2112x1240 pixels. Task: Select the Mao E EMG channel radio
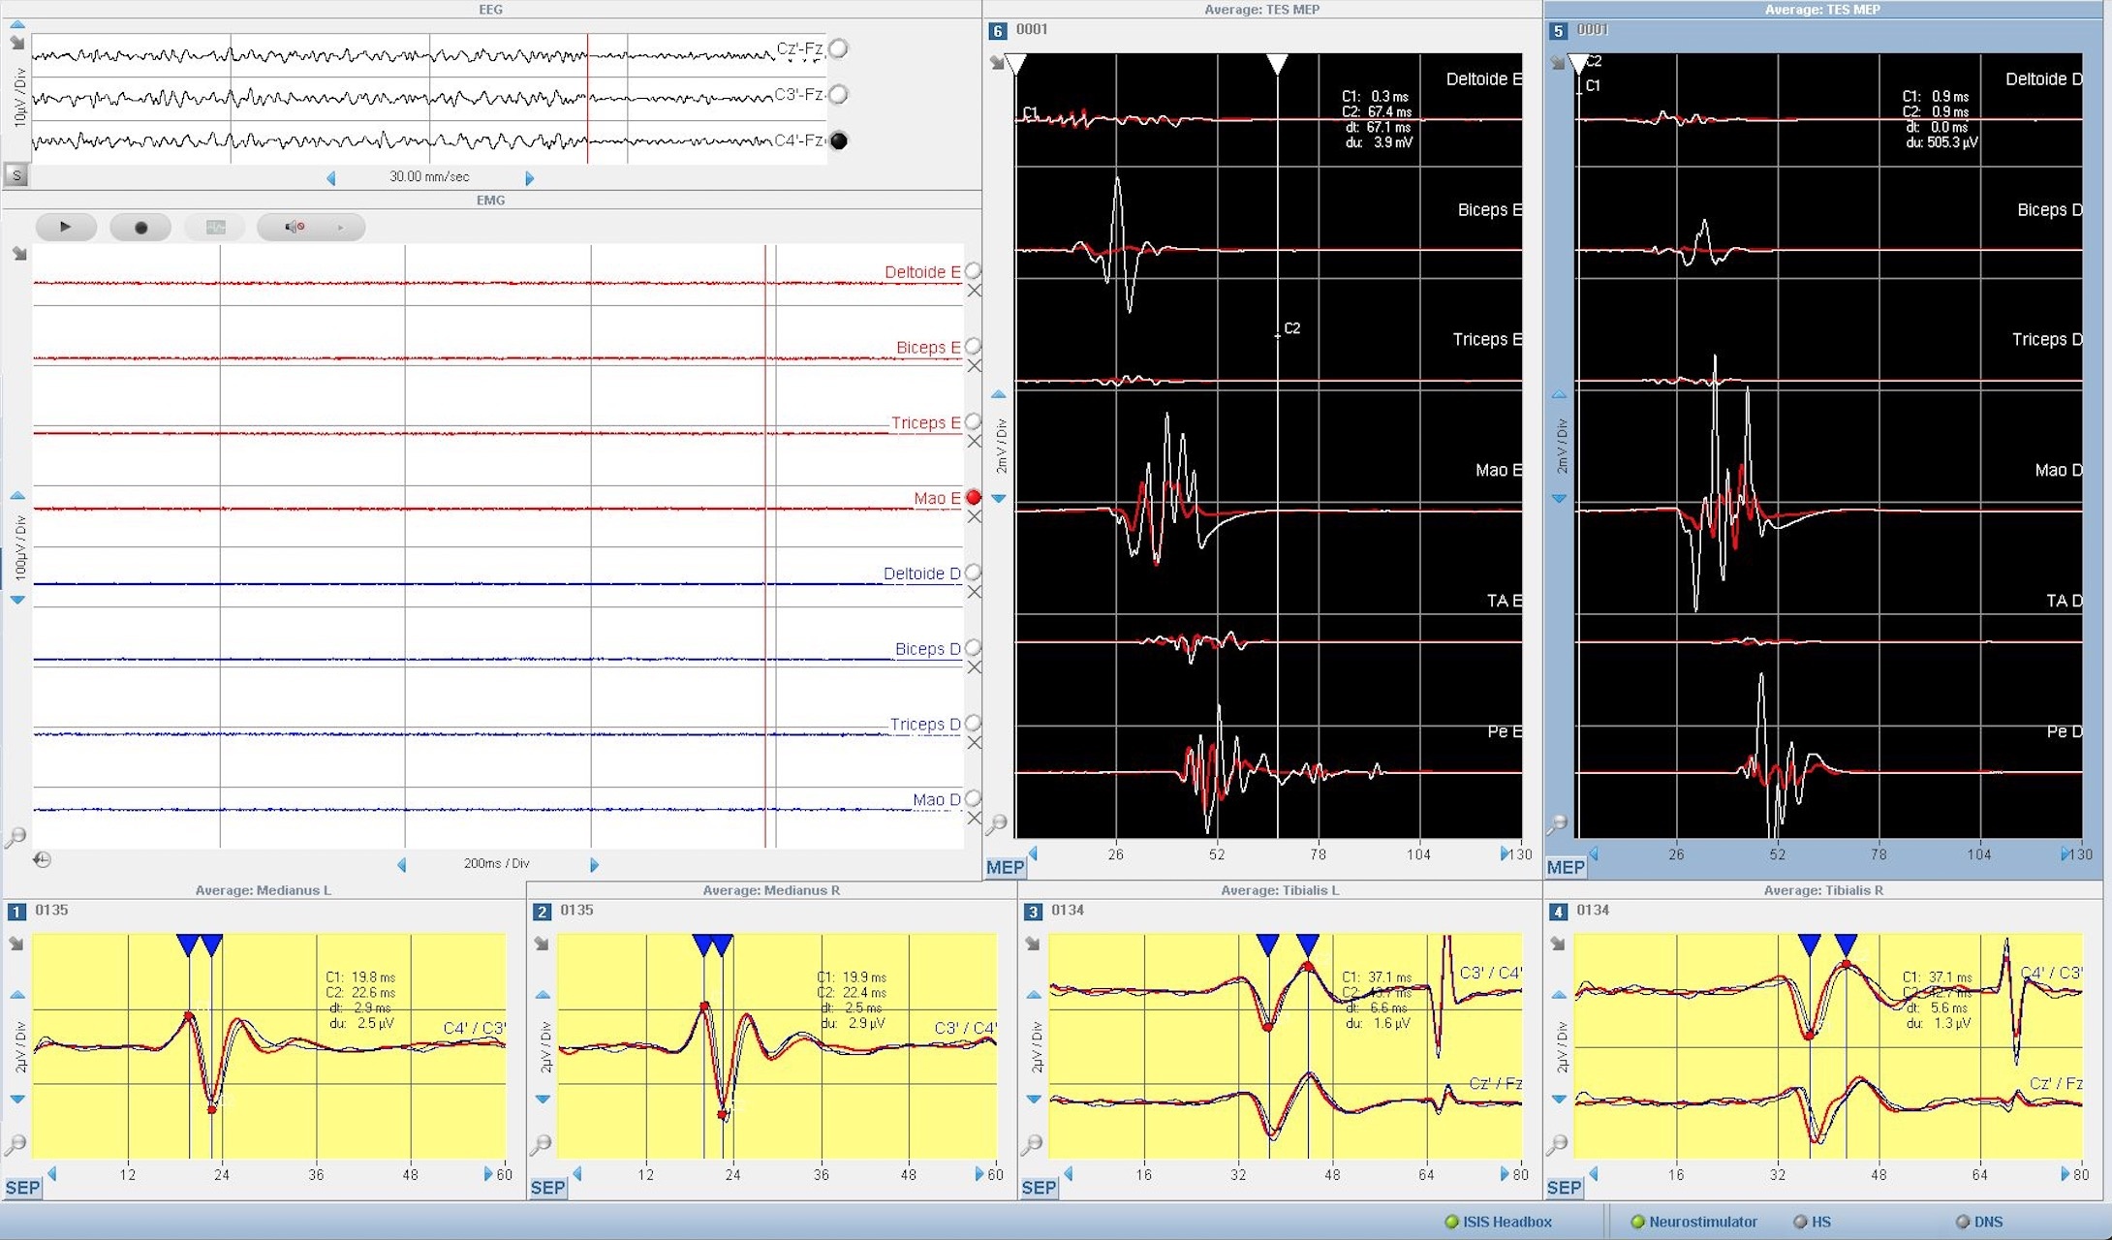(973, 497)
